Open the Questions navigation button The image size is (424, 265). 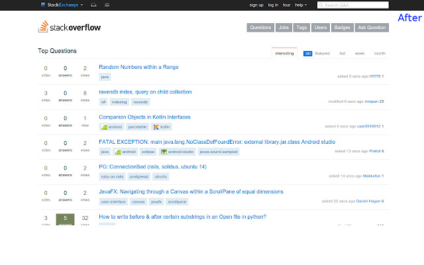pyautogui.click(x=260, y=28)
